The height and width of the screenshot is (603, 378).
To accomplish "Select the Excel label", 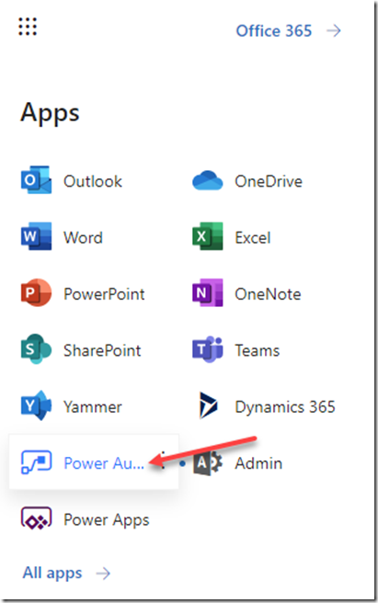I will [x=253, y=238].
